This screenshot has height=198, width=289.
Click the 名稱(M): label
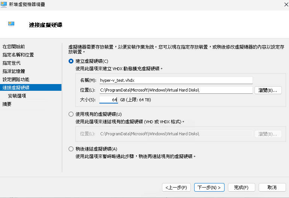tap(88, 80)
